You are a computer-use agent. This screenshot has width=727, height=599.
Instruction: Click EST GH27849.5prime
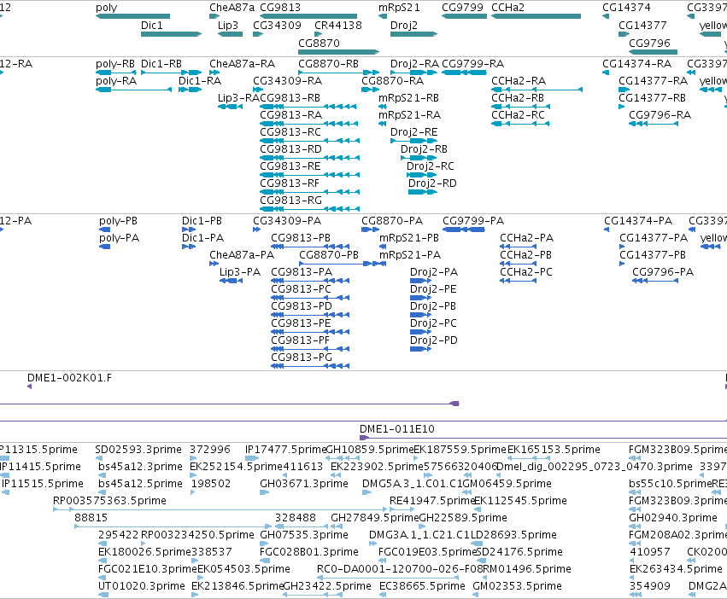337,526
